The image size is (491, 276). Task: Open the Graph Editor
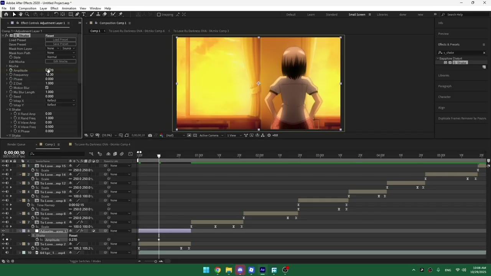(x=130, y=154)
